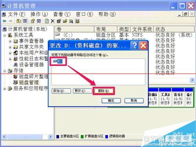Screen dimensions: 196x147
Task: Click the Computer Management icon in title bar
Action: click(4, 6)
